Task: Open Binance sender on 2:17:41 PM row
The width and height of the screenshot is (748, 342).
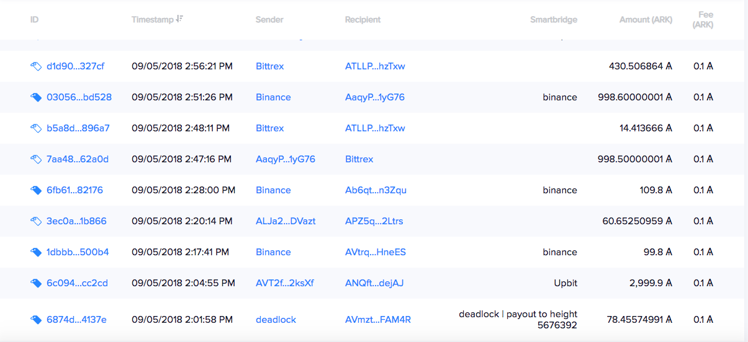Action: pyautogui.click(x=273, y=252)
